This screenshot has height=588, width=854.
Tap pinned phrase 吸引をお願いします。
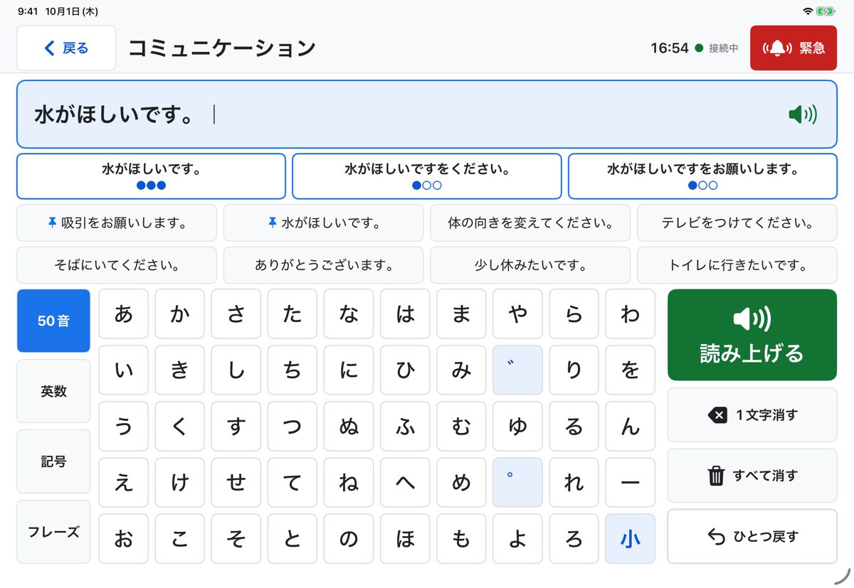pyautogui.click(x=117, y=223)
